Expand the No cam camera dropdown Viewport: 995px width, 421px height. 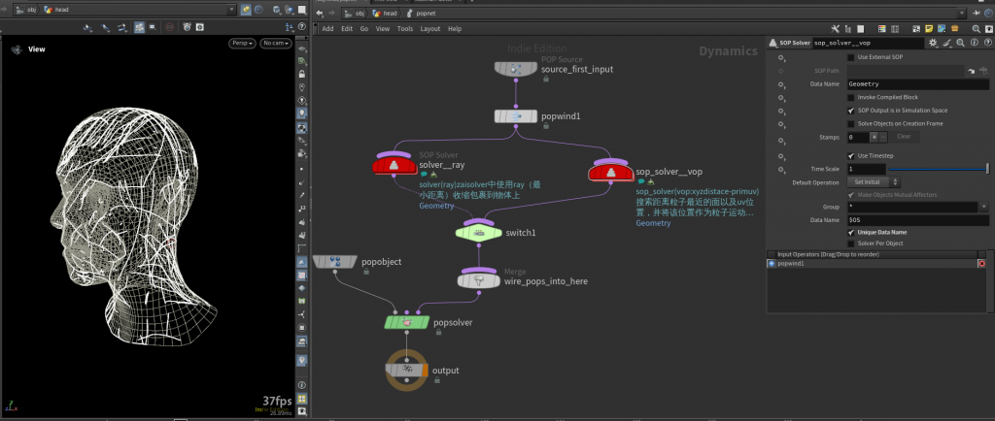point(275,44)
